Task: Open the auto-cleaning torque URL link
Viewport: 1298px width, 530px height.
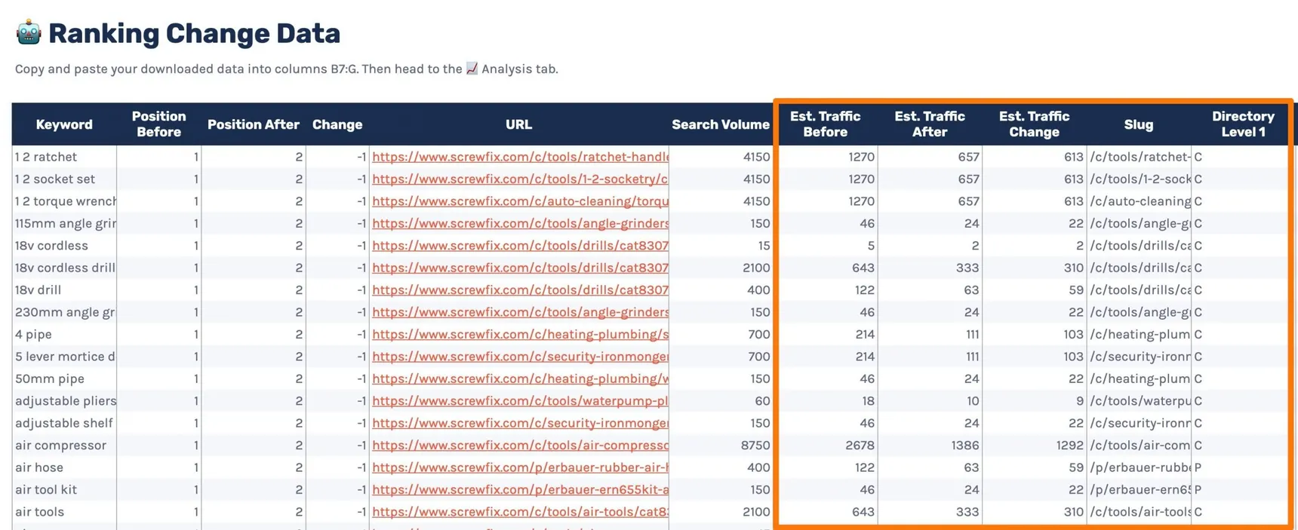Action: click(520, 201)
